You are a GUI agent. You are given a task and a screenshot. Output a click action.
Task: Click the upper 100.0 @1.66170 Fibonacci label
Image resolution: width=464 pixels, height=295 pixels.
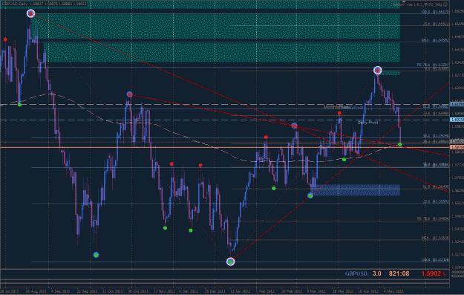click(435, 12)
